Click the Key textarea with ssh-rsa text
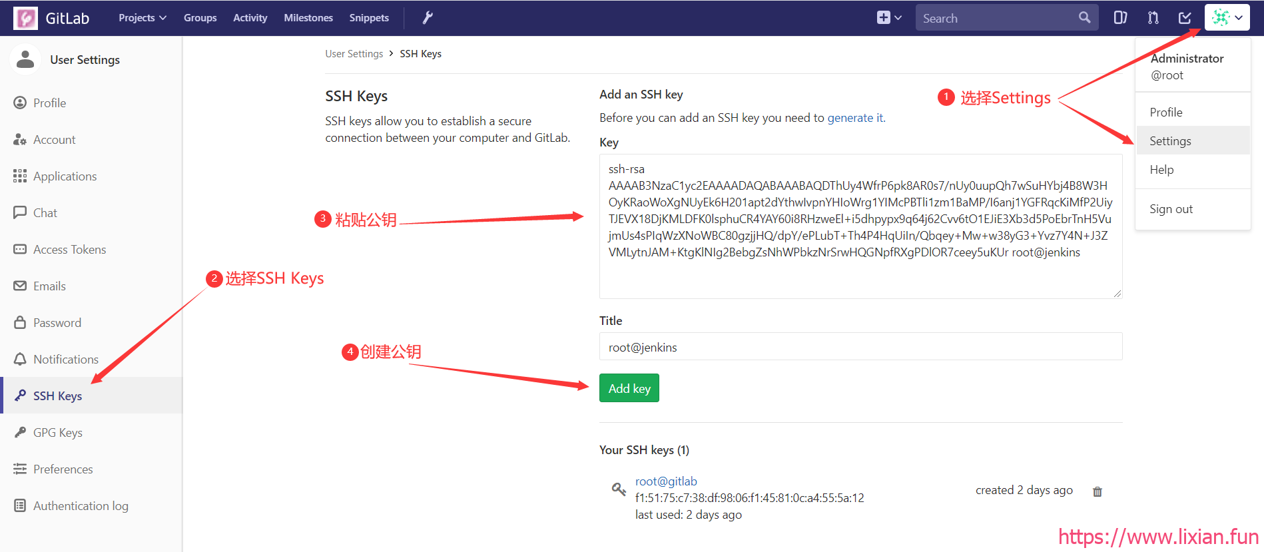Screen dimensions: 1264x552 click(x=860, y=226)
